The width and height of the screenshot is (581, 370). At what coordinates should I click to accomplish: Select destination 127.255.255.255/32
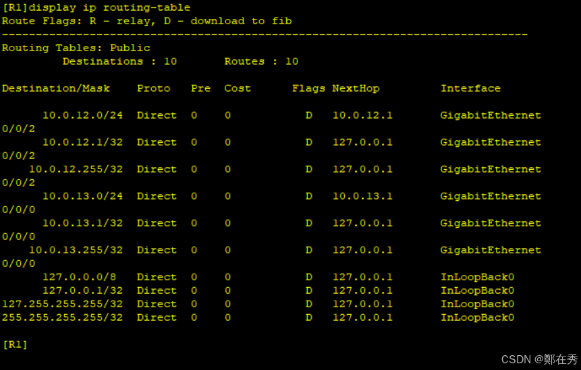click(62, 304)
